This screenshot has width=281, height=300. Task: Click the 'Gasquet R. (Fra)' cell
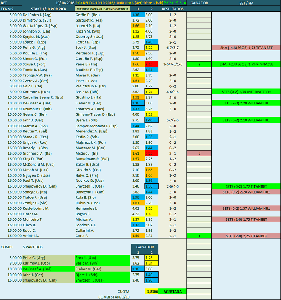(89, 20)
